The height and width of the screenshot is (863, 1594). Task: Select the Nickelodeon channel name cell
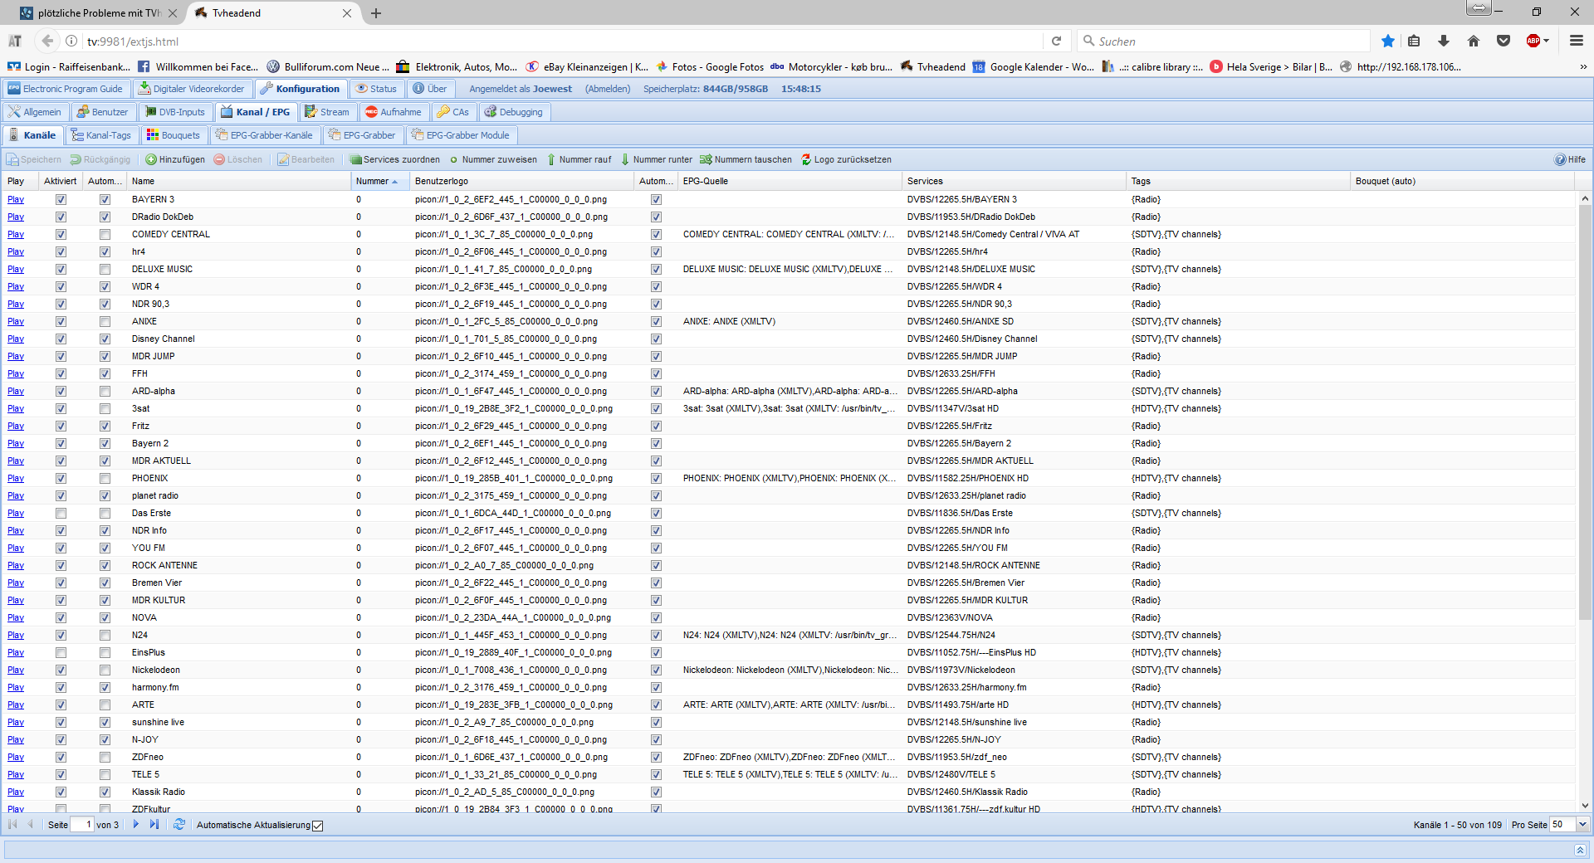239,670
